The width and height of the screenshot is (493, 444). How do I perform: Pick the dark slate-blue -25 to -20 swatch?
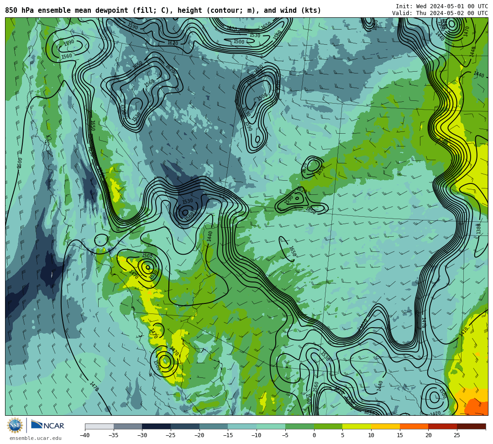(x=185, y=426)
